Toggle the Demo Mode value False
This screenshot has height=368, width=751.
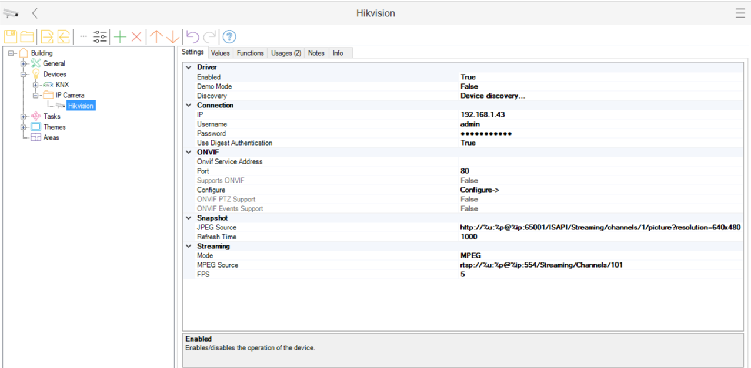[469, 86]
